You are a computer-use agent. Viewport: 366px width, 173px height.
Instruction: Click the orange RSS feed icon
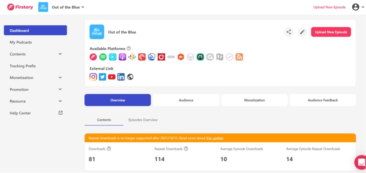pos(239,57)
